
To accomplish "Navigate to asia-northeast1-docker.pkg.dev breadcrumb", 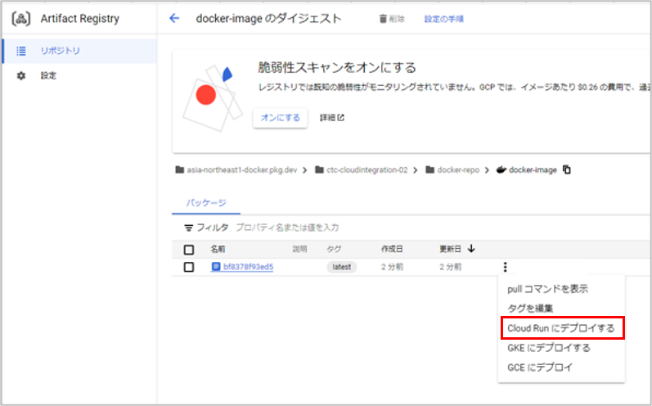I will [242, 169].
